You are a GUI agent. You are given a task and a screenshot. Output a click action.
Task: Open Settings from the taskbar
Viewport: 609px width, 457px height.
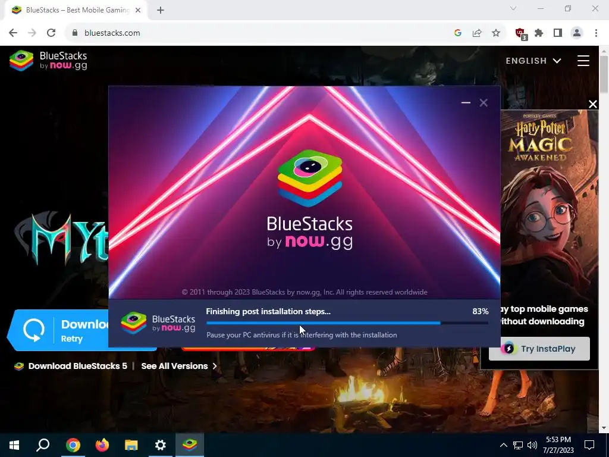tap(161, 445)
